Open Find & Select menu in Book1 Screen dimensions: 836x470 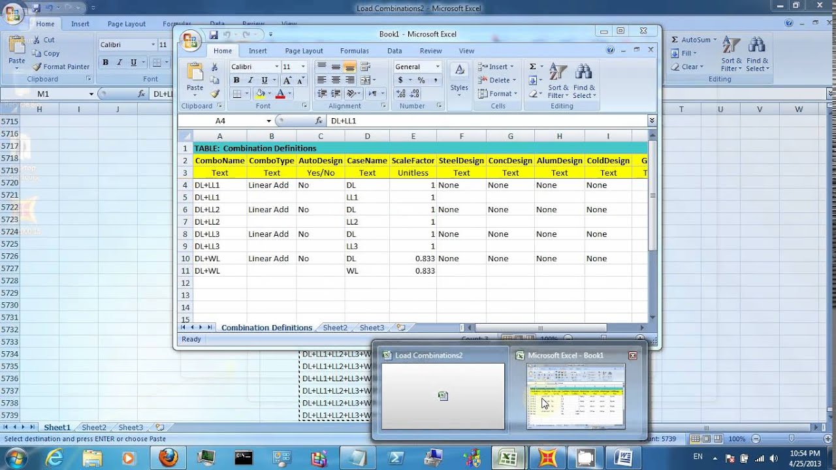(x=584, y=81)
